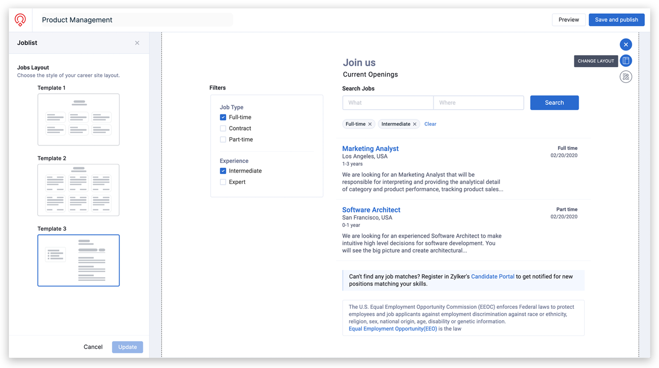
Task: Click the Search Jobs label
Action: (358, 89)
